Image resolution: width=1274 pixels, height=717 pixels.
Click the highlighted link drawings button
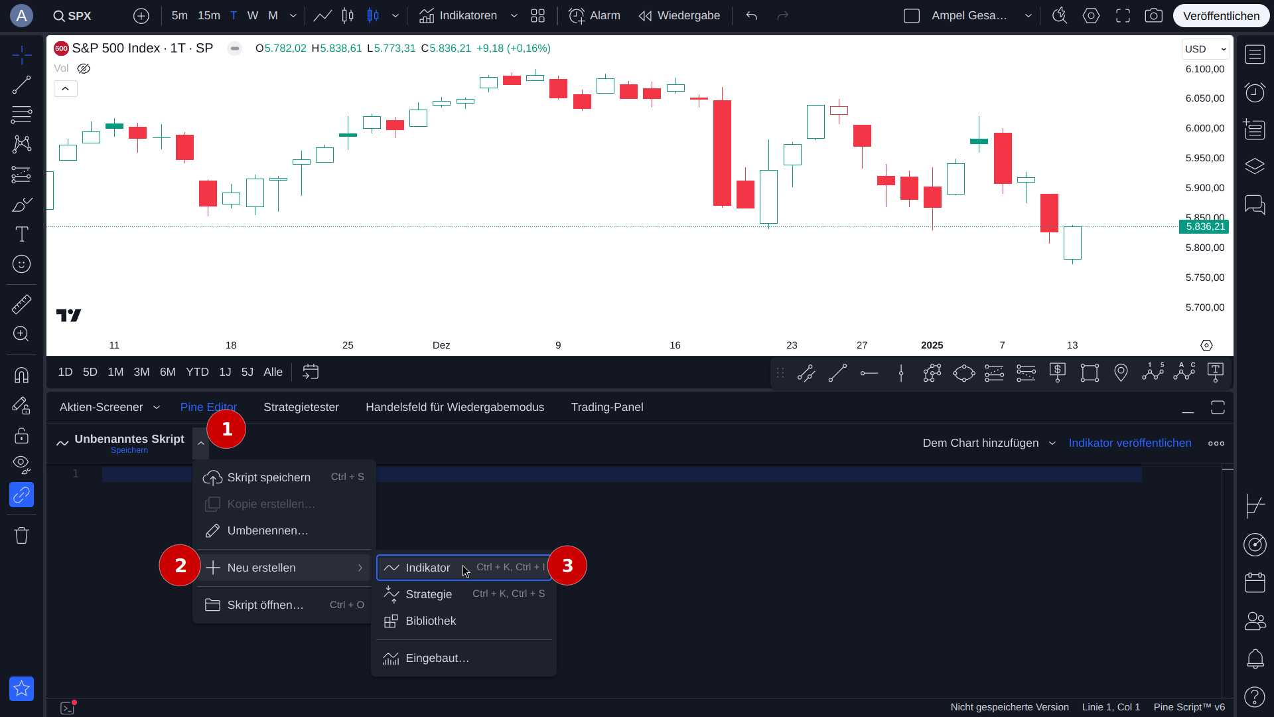(x=21, y=495)
